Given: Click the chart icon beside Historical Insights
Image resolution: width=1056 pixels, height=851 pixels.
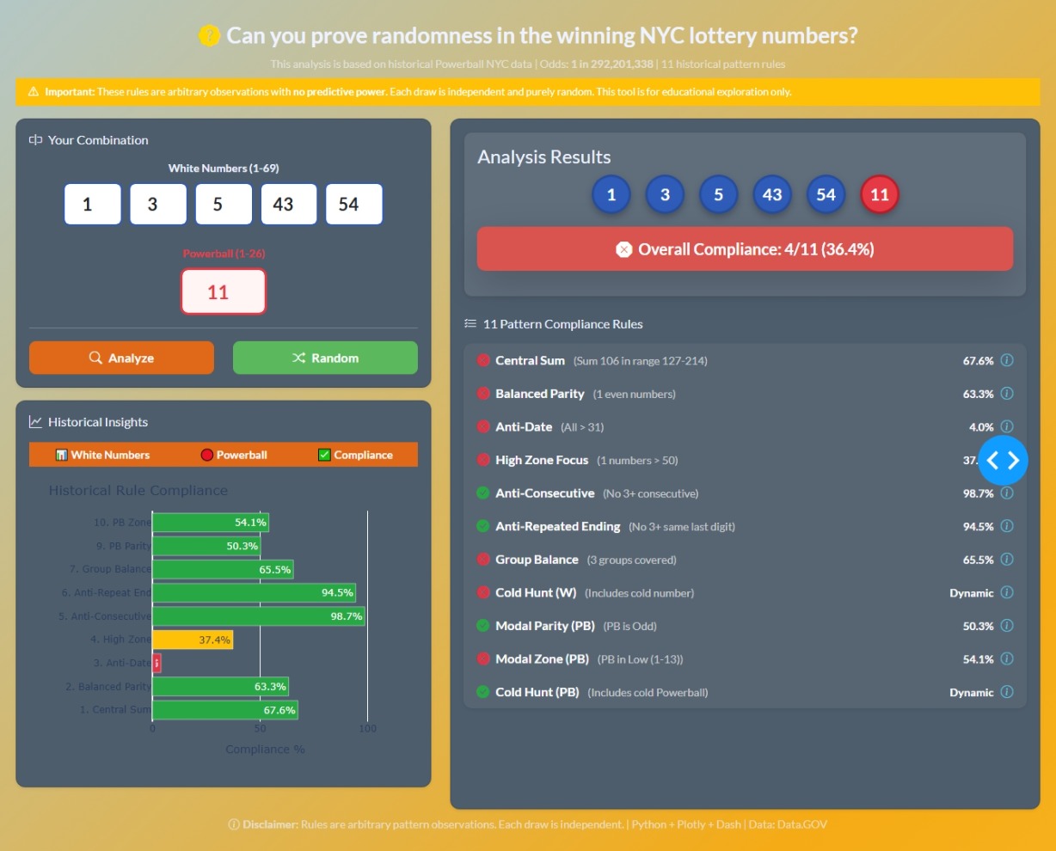Looking at the screenshot, I should [x=35, y=422].
